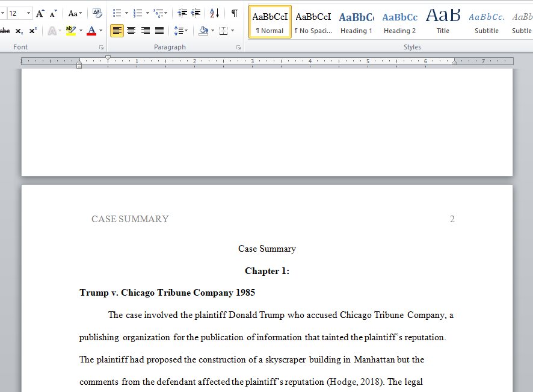533x392 pixels.
Task: Apply the Heading 2 style
Action: (399, 22)
